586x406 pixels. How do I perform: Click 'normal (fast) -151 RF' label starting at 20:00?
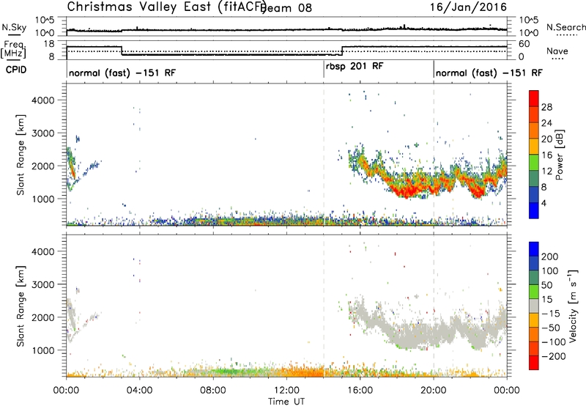(489, 73)
